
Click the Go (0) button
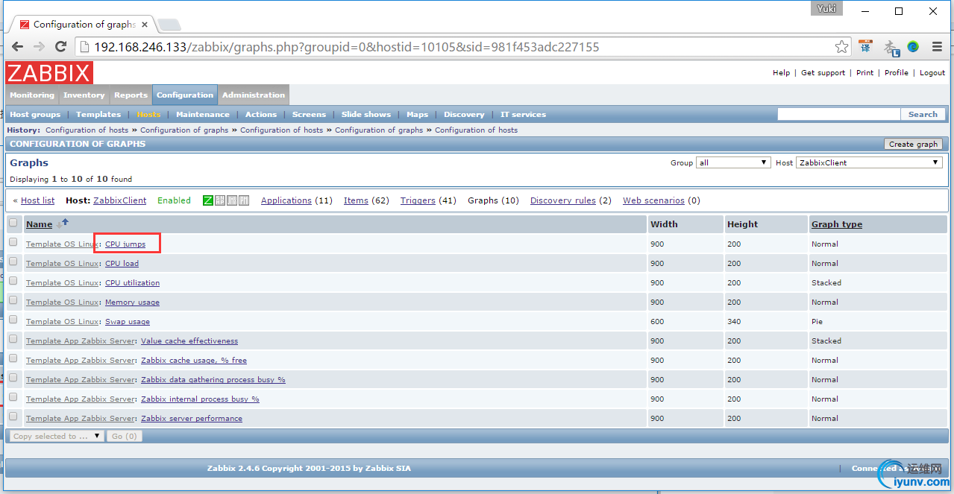124,436
